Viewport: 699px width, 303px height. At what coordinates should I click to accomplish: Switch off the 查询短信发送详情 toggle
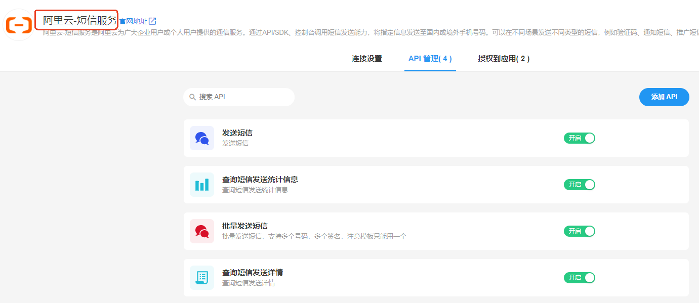point(579,278)
